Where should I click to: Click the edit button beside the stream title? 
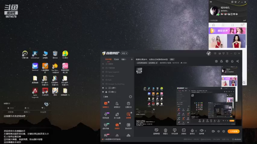click(x=172, y=60)
